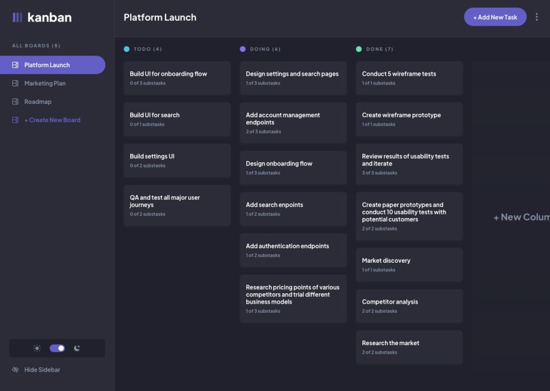Viewport: 550px width, 391px height.
Task: Click the moon dark-mode icon
Action: (77, 348)
